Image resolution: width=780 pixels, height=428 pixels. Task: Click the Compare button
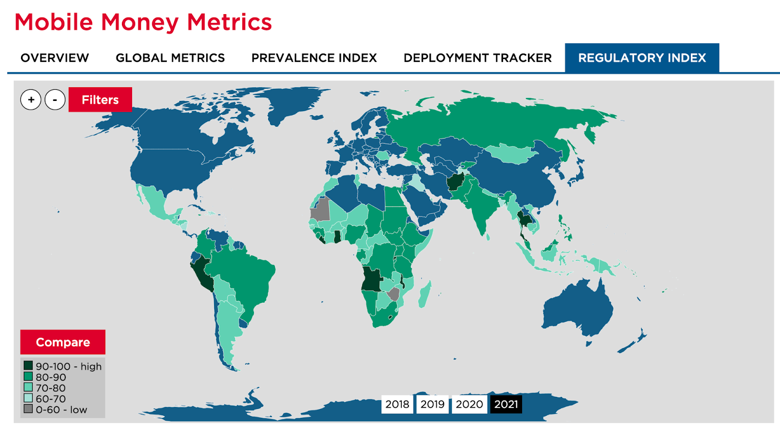coord(63,342)
